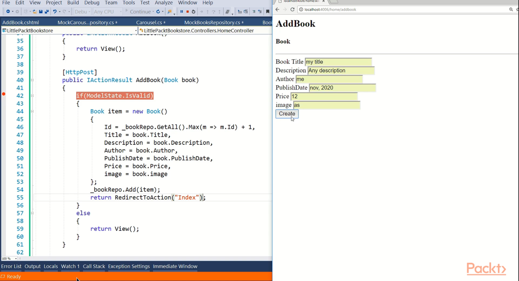This screenshot has height=281, width=519.
Task: Click the Save file toolbar icon
Action: [41, 12]
